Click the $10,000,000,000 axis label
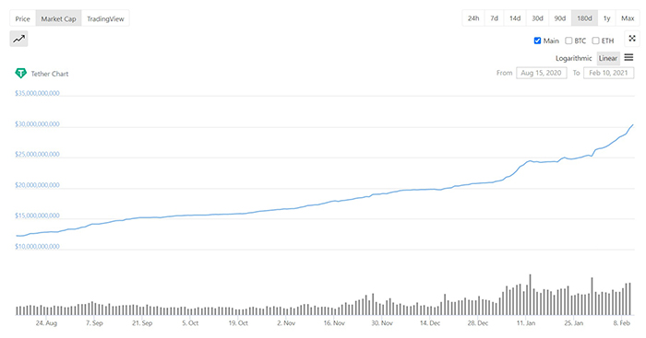The image size is (646, 338). [x=37, y=246]
